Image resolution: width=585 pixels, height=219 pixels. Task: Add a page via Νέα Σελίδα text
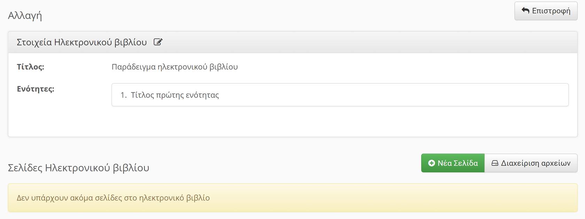tap(458, 163)
